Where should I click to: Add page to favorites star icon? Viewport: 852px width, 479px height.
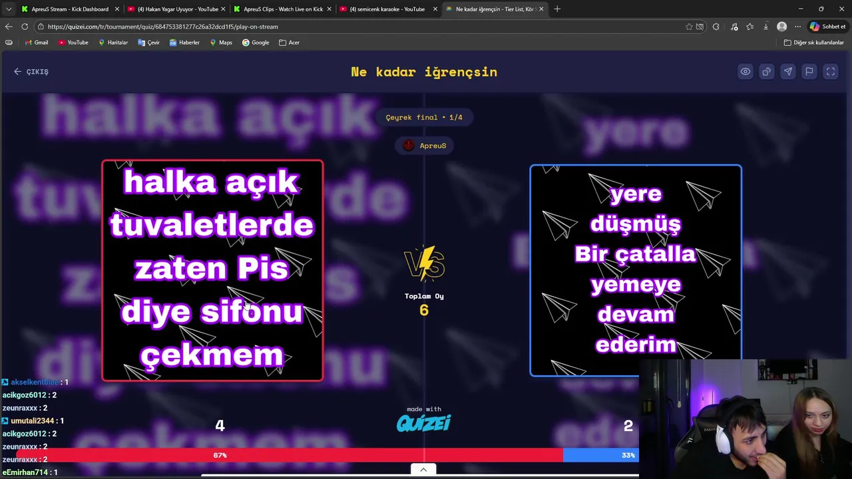(689, 27)
